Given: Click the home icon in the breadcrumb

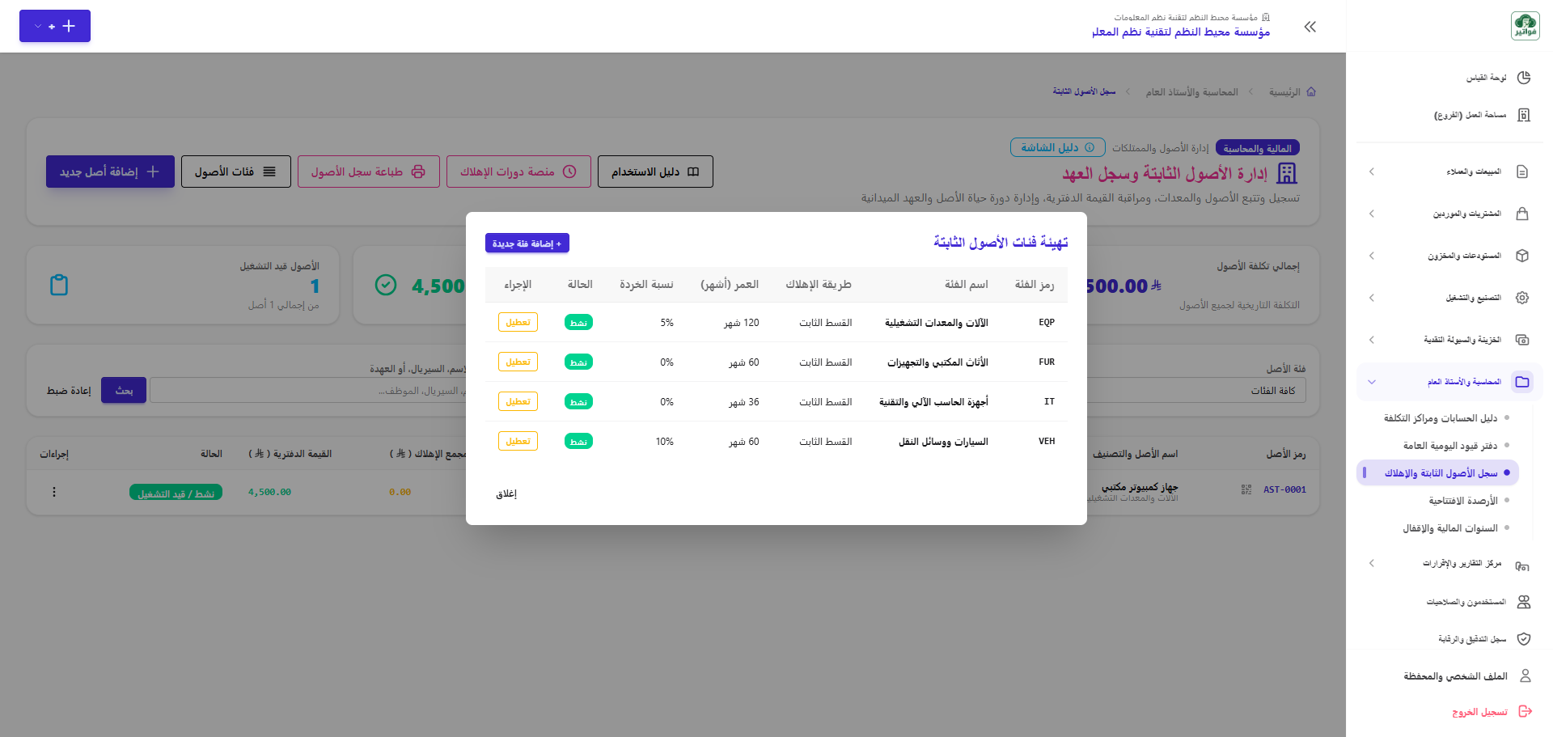Looking at the screenshot, I should 1311,92.
